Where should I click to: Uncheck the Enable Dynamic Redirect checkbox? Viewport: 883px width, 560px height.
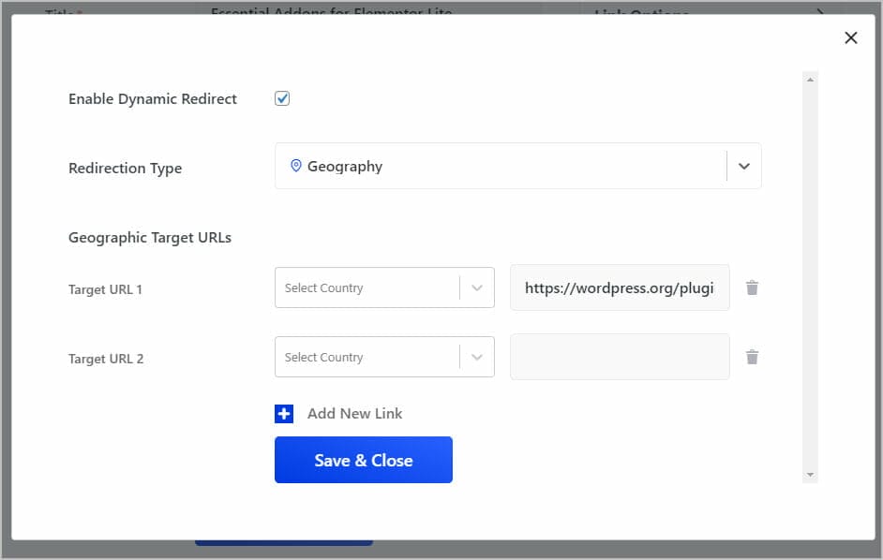[282, 98]
